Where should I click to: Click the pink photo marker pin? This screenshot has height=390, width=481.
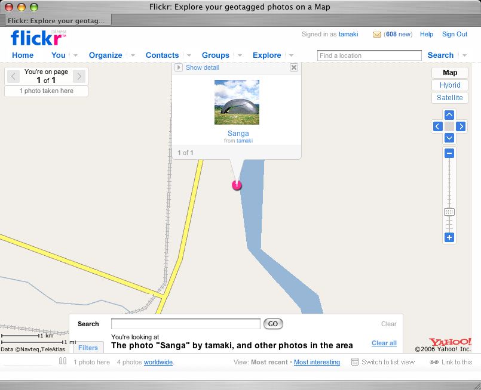coord(237,185)
